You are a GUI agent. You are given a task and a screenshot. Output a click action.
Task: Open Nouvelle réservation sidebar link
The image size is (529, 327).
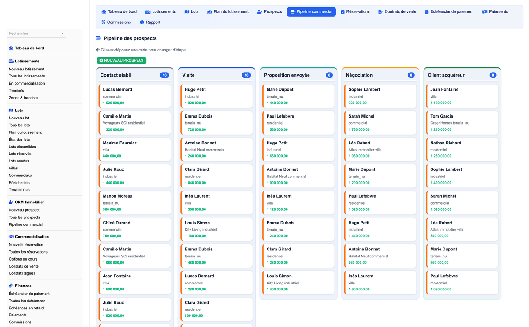pos(26,245)
